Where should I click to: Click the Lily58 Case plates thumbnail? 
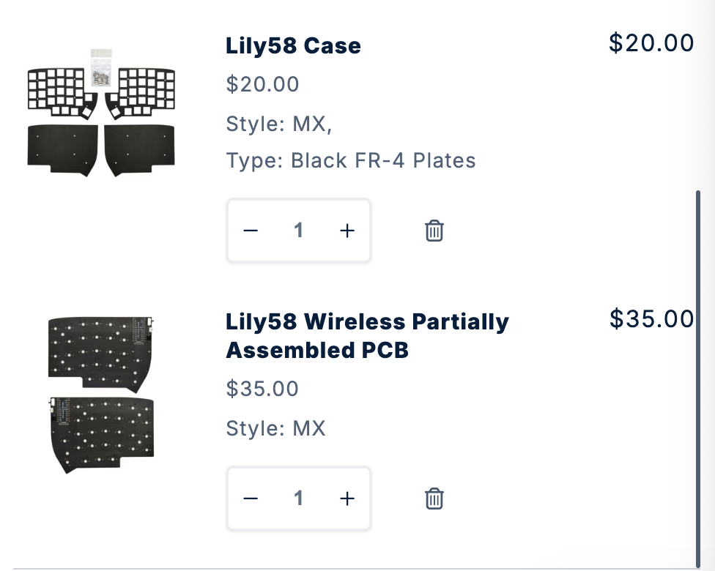click(101, 113)
